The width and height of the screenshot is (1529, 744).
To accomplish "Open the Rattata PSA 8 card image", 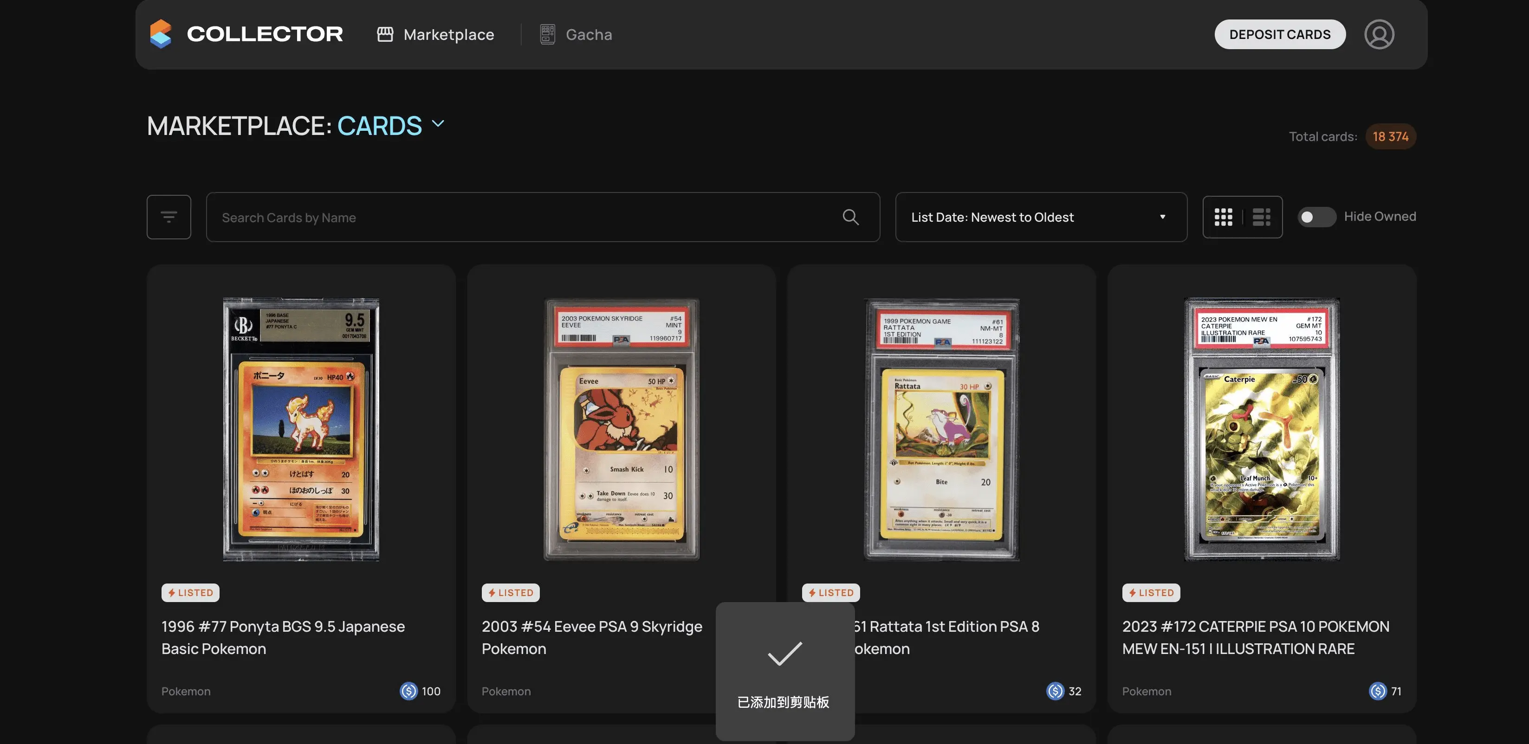I will coord(941,429).
